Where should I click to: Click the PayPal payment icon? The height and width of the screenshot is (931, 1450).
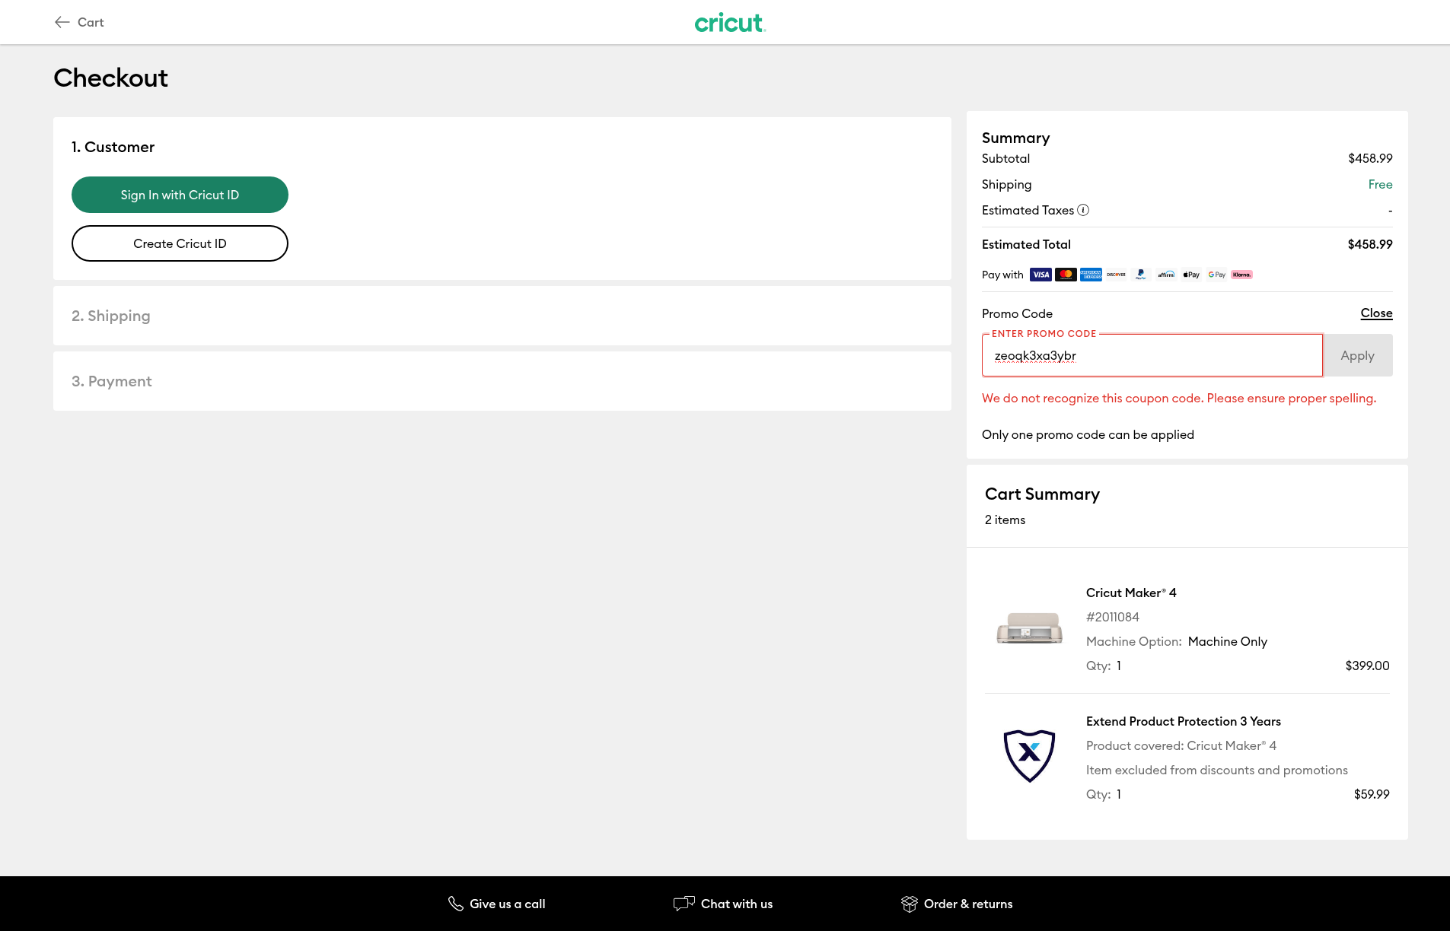(1140, 275)
